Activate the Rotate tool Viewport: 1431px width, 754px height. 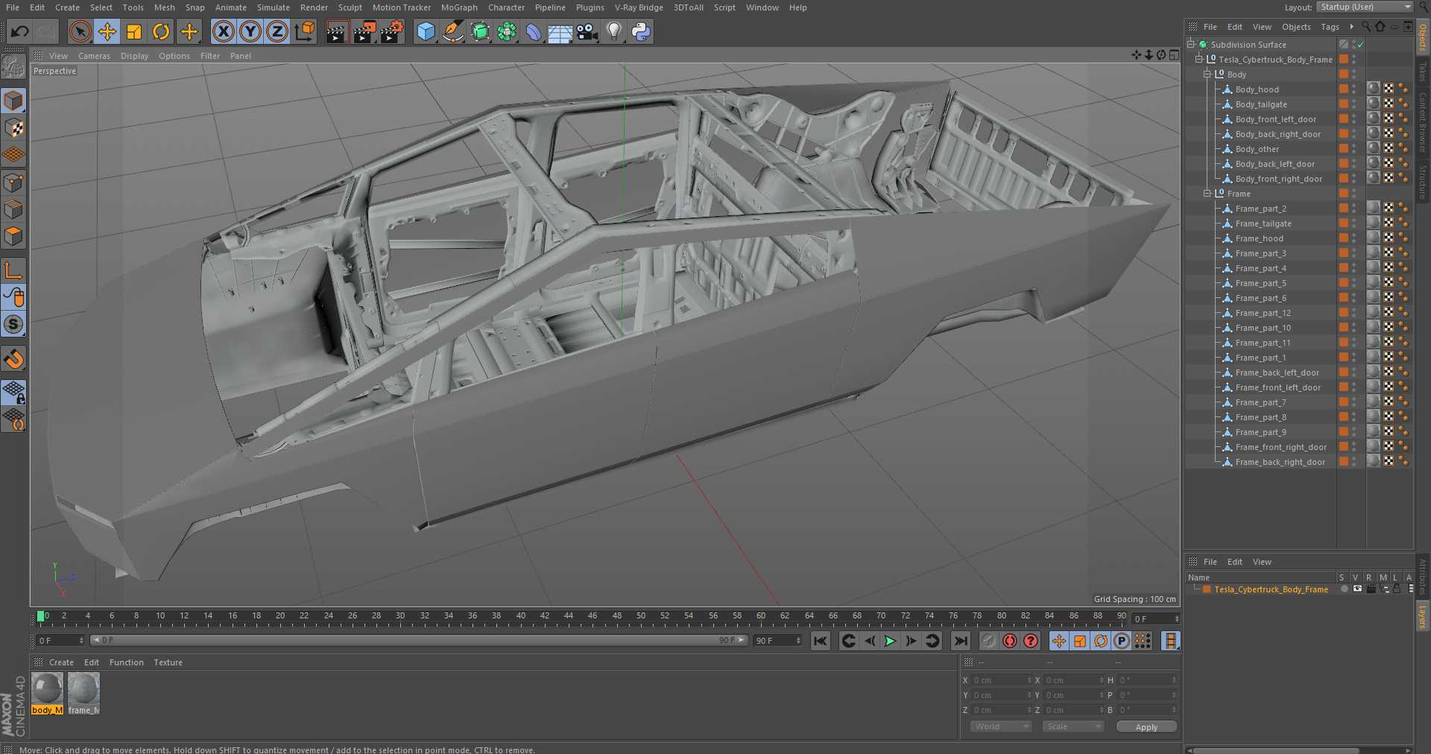[x=161, y=31]
